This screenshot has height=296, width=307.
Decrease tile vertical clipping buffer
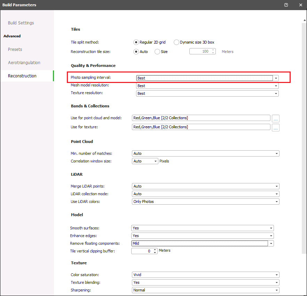pos(155,252)
